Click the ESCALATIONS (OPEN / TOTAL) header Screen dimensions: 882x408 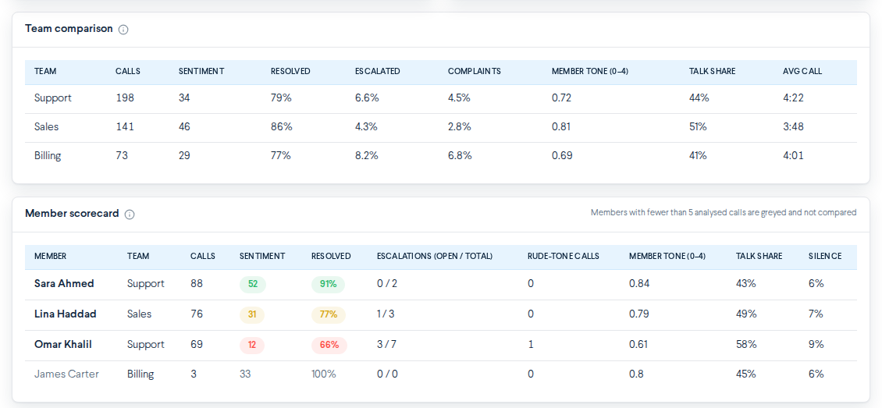[434, 256]
